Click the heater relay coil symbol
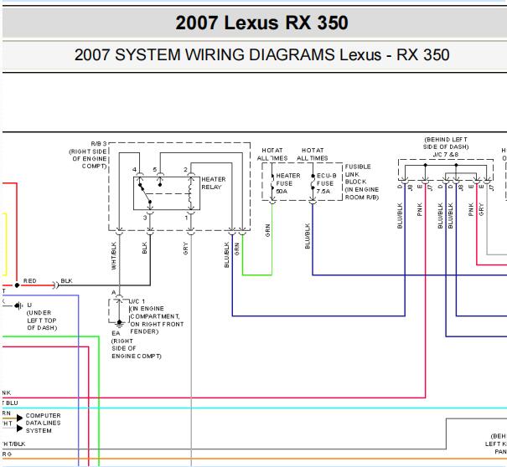 click(191, 193)
